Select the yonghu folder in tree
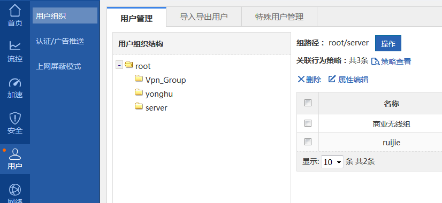The width and height of the screenshot is (442, 203). [x=154, y=94]
